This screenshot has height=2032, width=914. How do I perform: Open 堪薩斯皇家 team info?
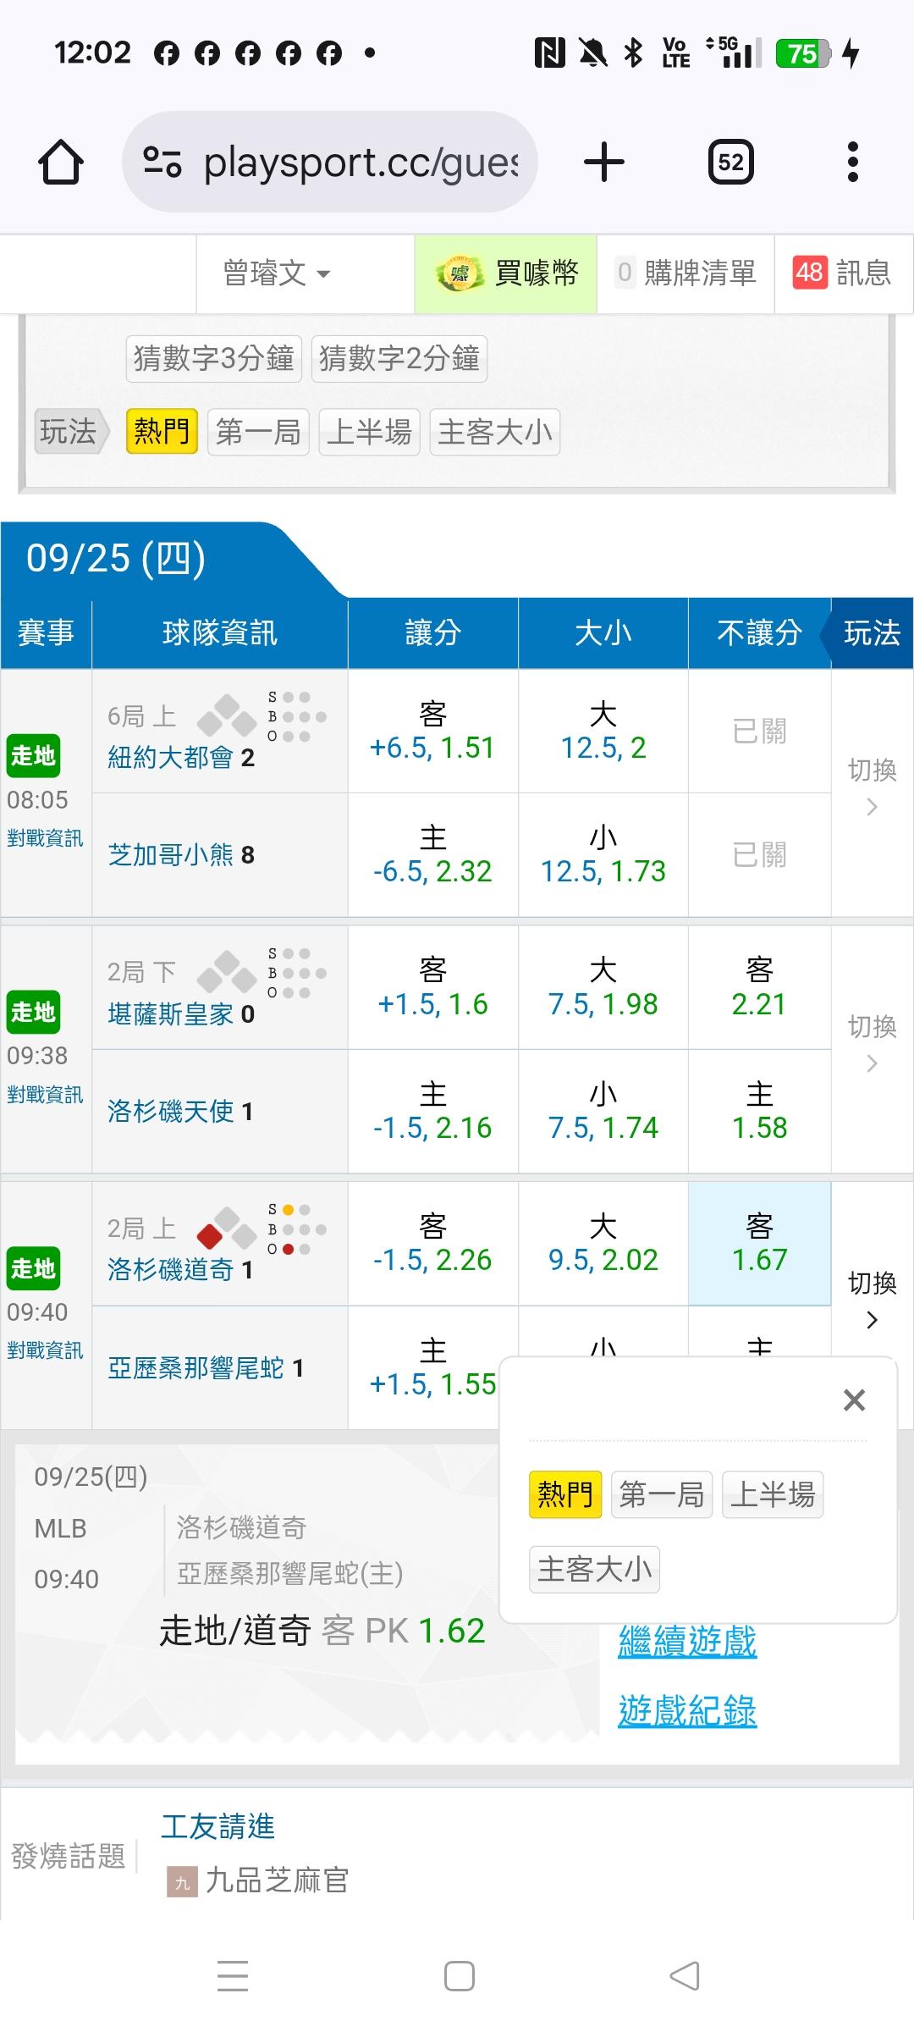(x=171, y=1013)
